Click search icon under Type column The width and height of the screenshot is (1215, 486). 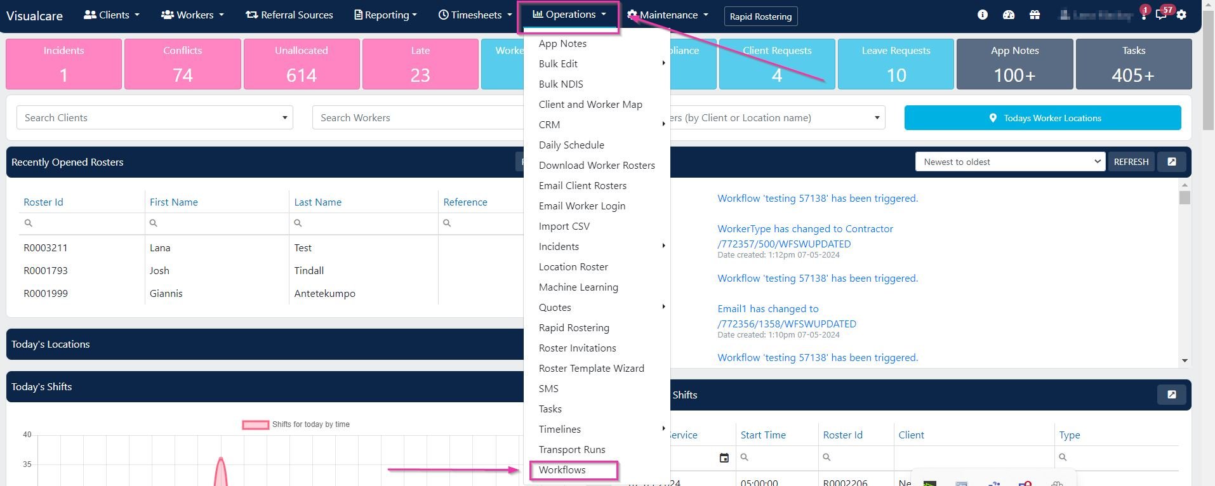point(1063,457)
